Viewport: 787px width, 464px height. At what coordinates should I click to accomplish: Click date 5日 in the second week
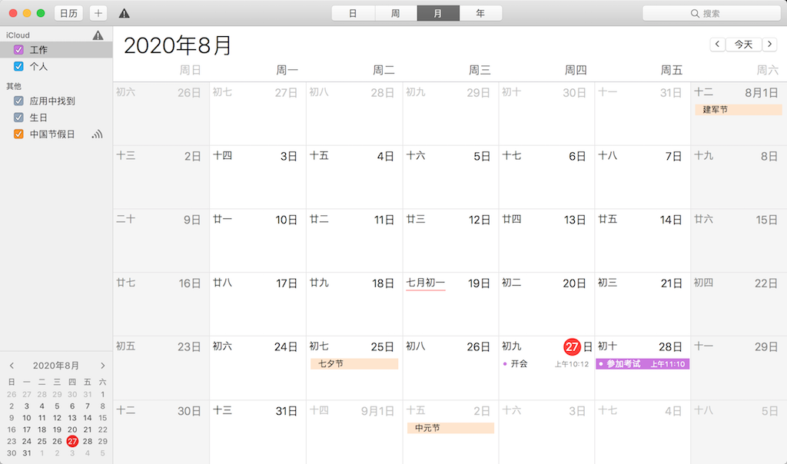[482, 157]
